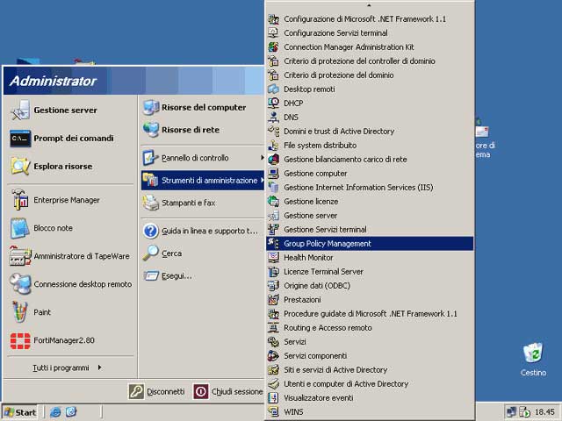This screenshot has height=421, width=562.
Task: Select Gestione bilanciamento carico di rete
Action: pyautogui.click(x=370, y=160)
